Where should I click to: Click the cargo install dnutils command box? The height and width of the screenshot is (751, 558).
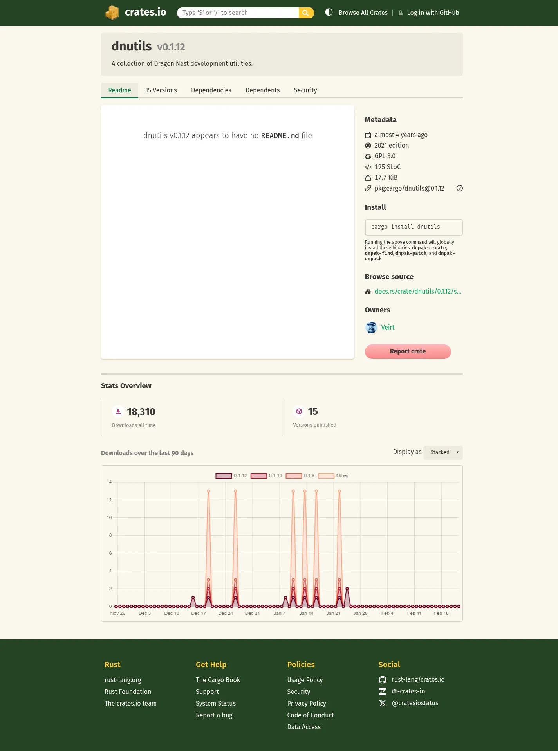click(414, 227)
